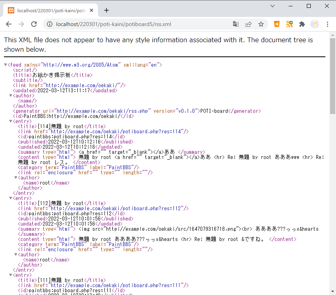This screenshot has width=336, height=295.
Task: Open the Extensions puzzle menu
Action: [x=302, y=24]
